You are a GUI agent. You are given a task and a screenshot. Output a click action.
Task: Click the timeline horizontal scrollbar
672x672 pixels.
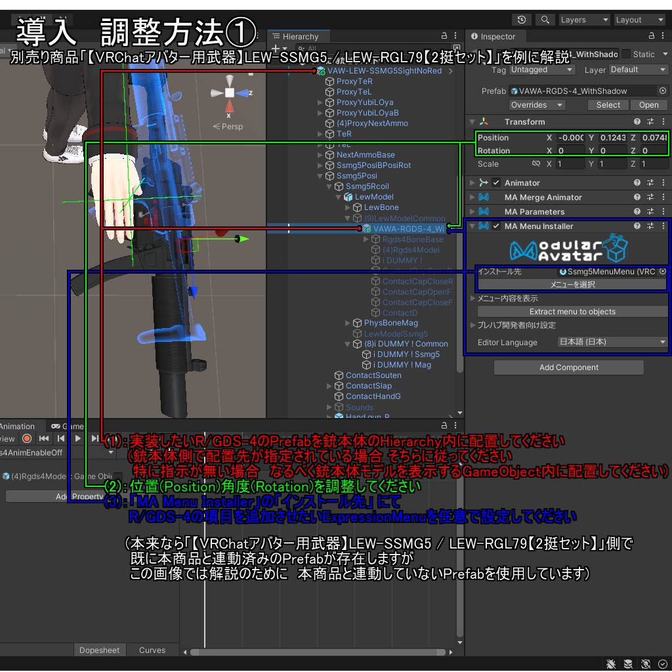[318, 652]
